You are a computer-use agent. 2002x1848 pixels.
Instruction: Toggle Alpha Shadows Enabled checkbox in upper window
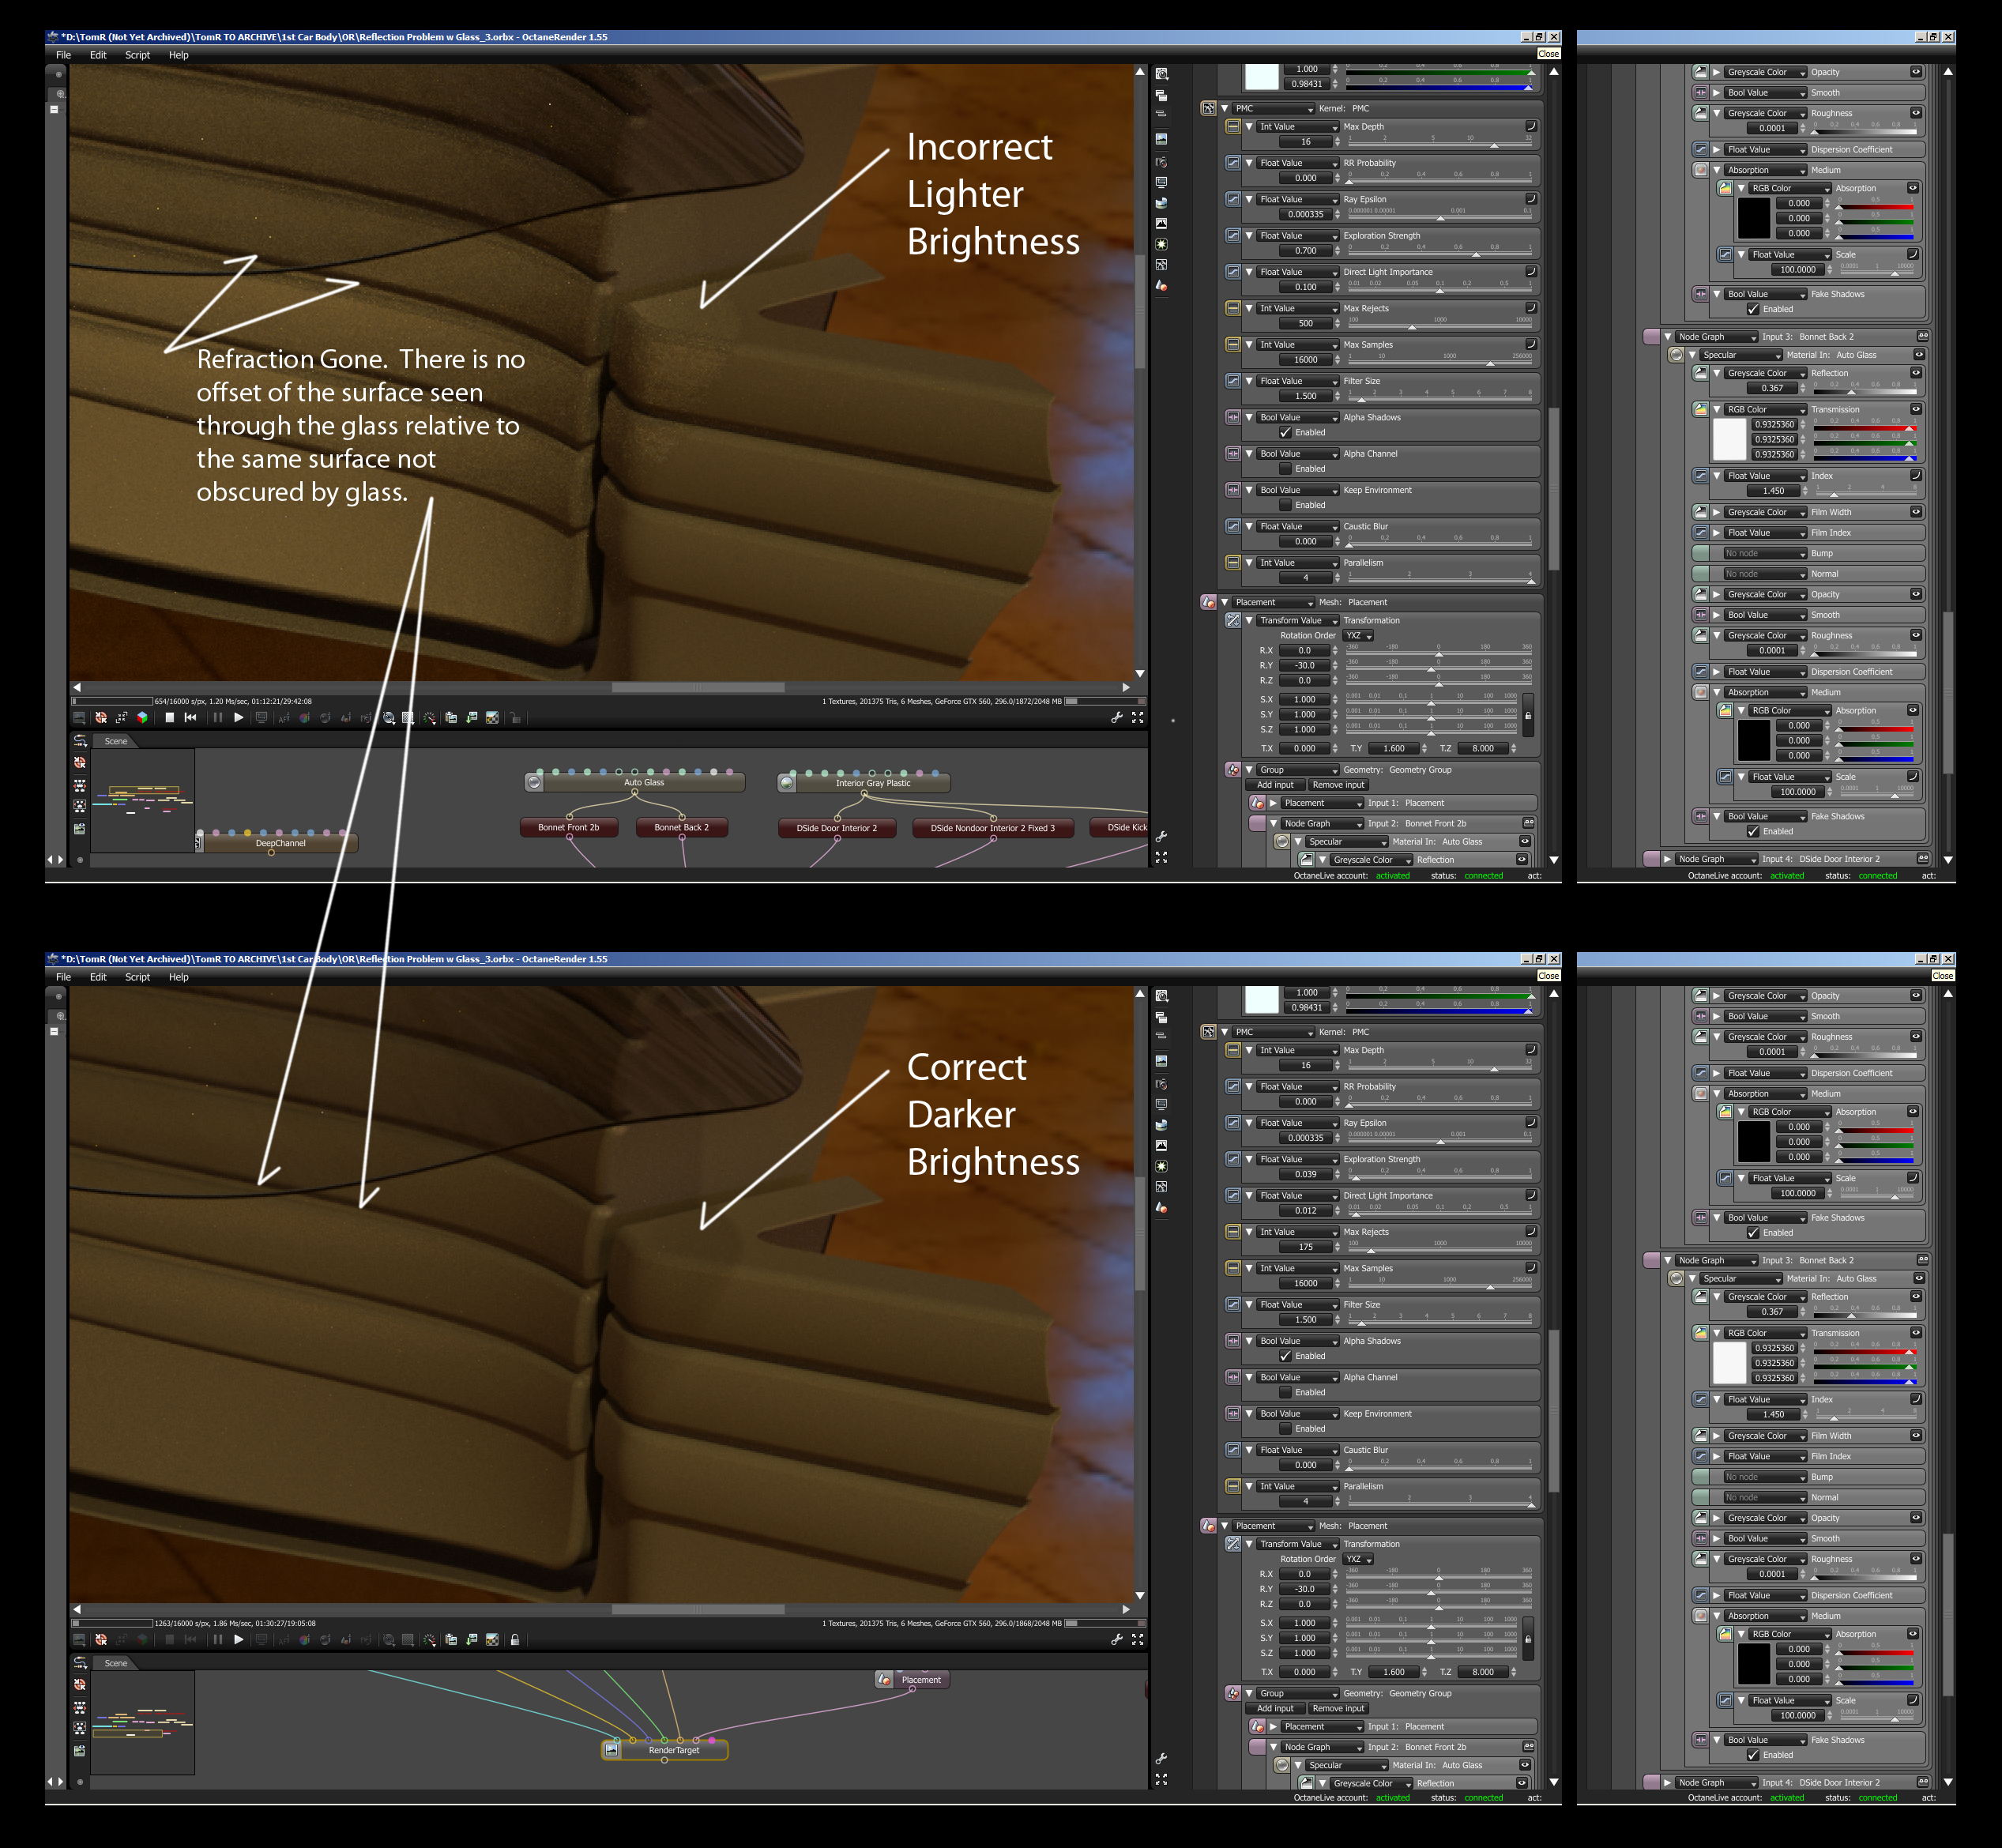pyautogui.click(x=1285, y=432)
